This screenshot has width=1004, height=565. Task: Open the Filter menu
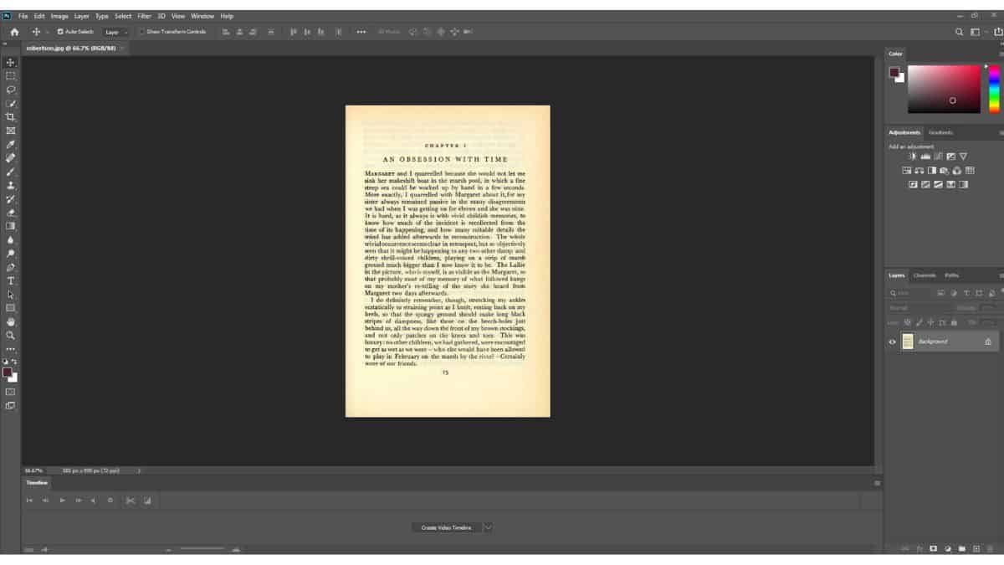coord(145,16)
